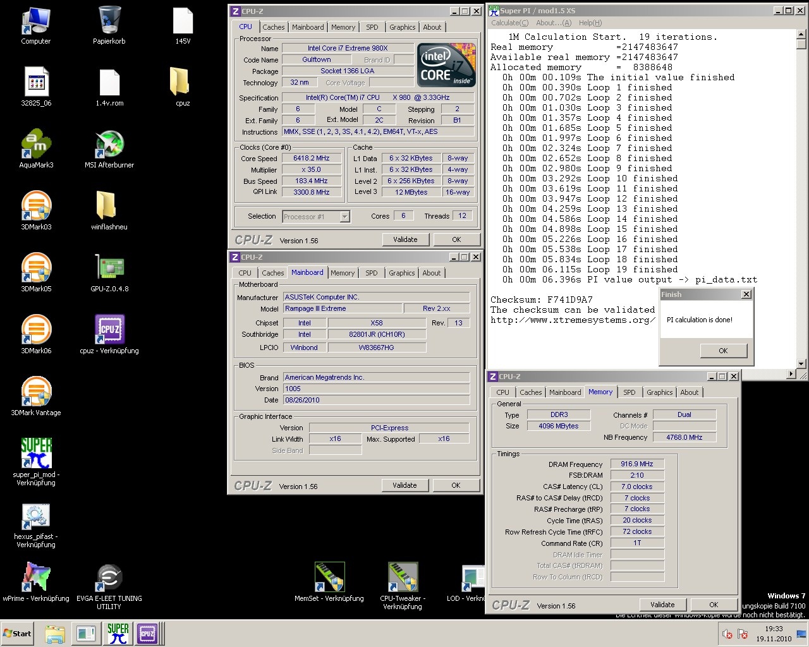Open SPD tab in top CPU-Z window
The width and height of the screenshot is (809, 647).
point(372,27)
